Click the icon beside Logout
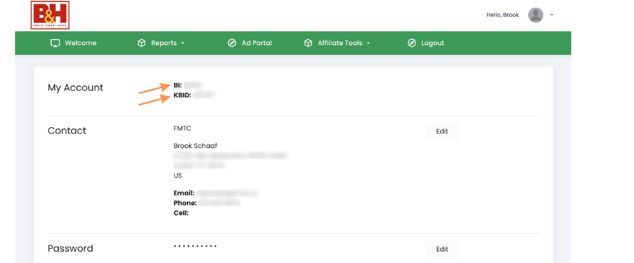The width and height of the screenshot is (634, 263). click(x=411, y=43)
